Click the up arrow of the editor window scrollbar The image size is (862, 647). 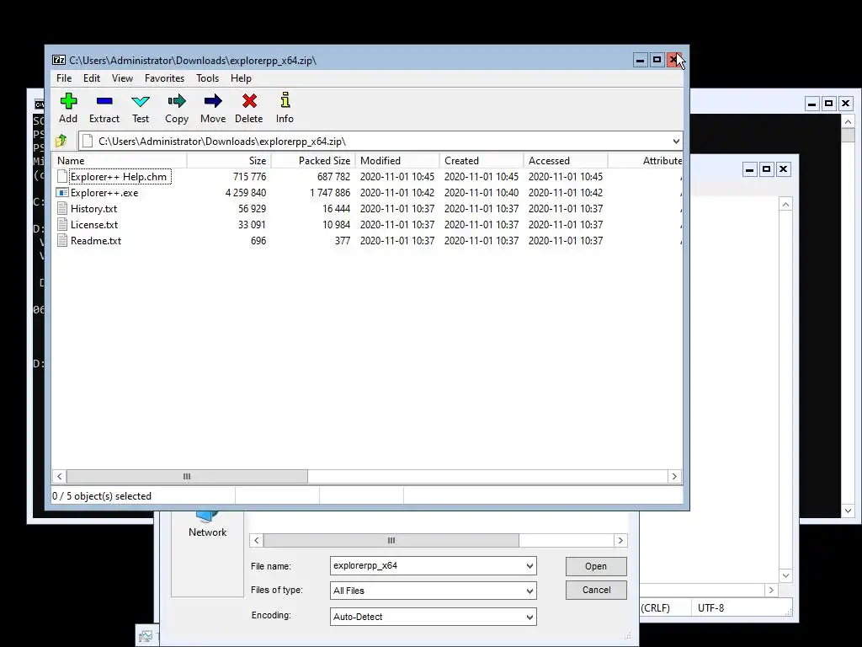coord(785,204)
